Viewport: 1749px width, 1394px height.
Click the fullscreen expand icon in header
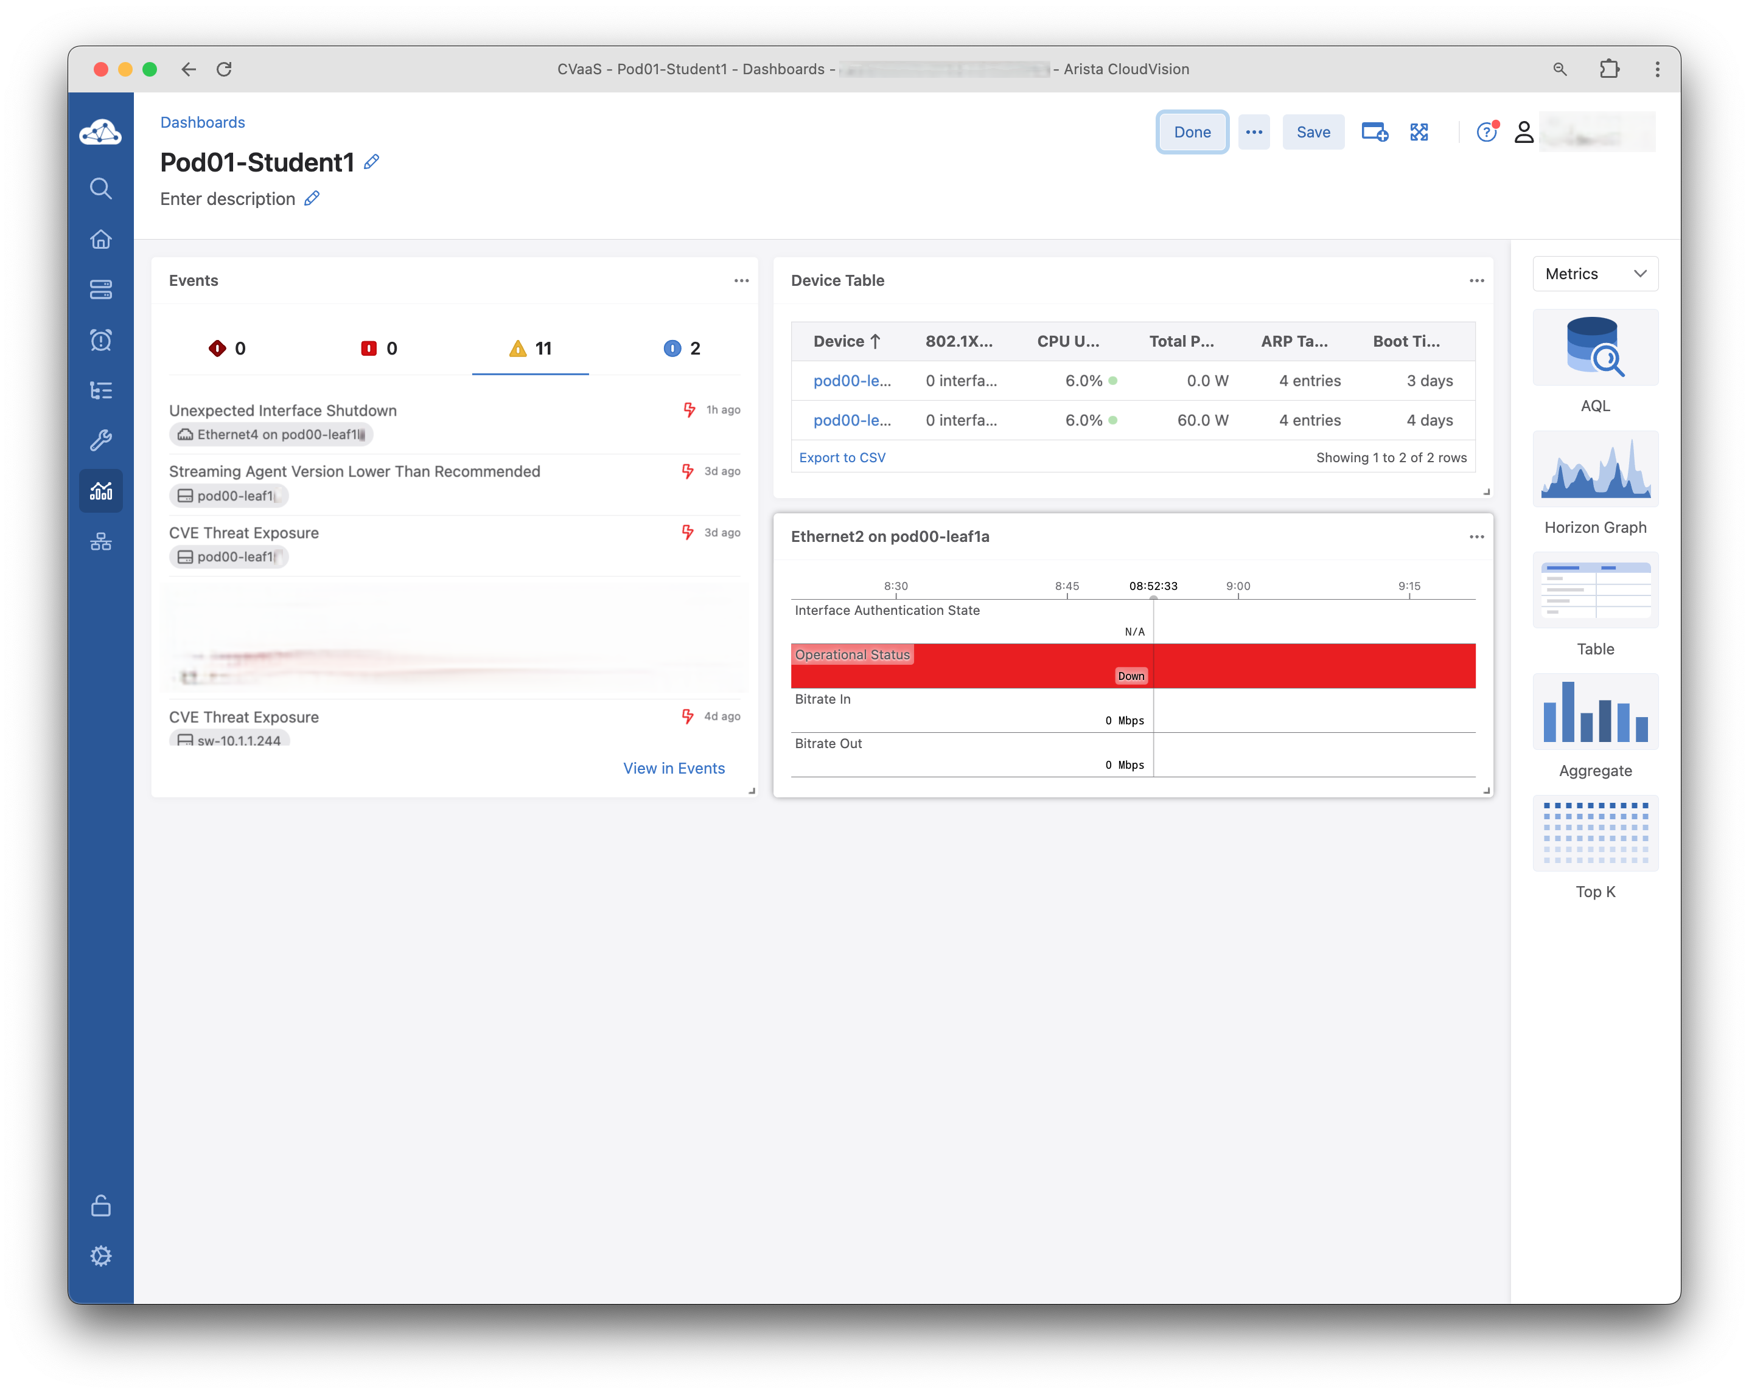pyautogui.click(x=1419, y=132)
